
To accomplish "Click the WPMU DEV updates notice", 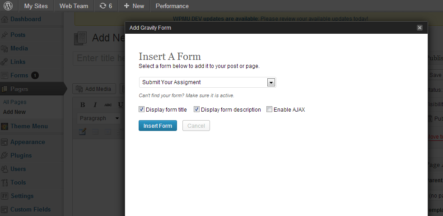I will coord(270,19).
